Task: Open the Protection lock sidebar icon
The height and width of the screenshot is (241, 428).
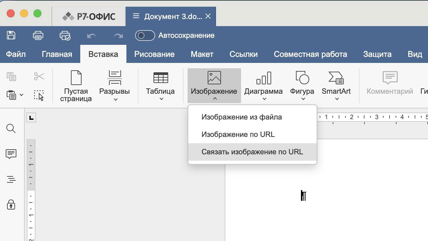Action: pyautogui.click(x=11, y=205)
